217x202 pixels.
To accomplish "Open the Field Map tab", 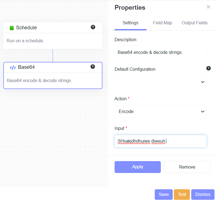I will [162, 23].
